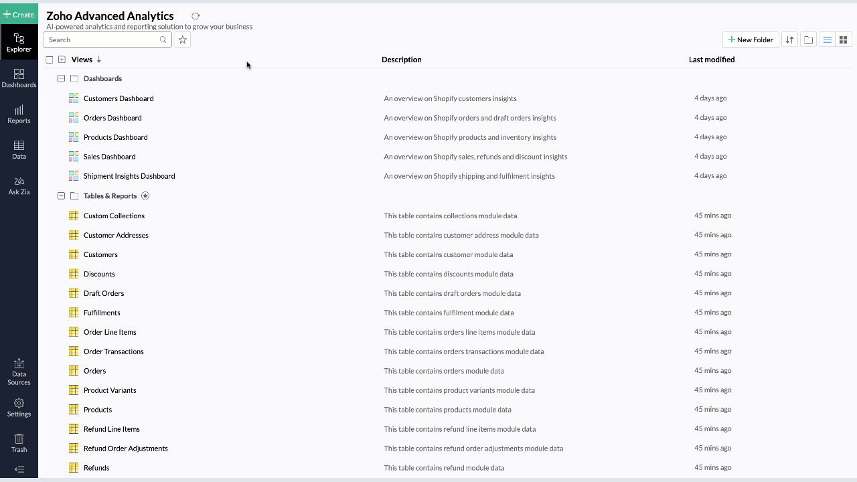Click the magnifier icon in the search box
857x482 pixels.
(x=163, y=39)
